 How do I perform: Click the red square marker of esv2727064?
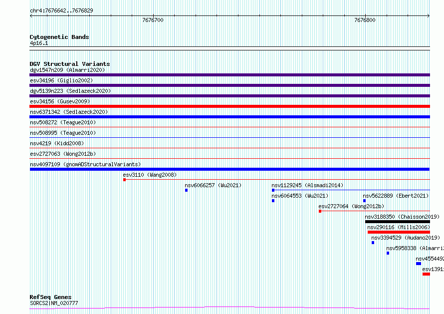pos(320,211)
